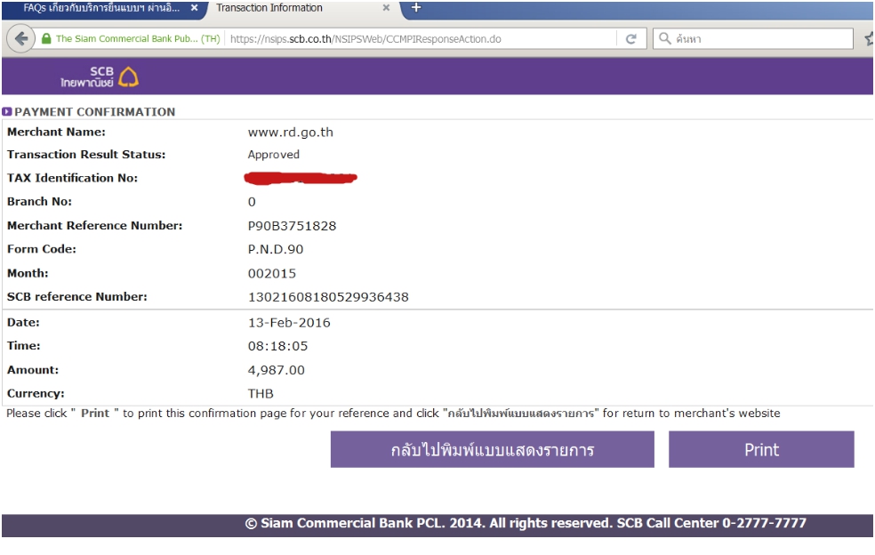Click the PAYMENT CONFIRMATION heading
The width and height of the screenshot is (875, 555).
pyautogui.click(x=95, y=112)
